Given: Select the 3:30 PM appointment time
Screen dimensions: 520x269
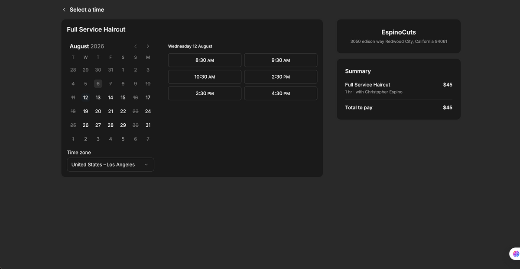Looking at the screenshot, I should point(205,93).
